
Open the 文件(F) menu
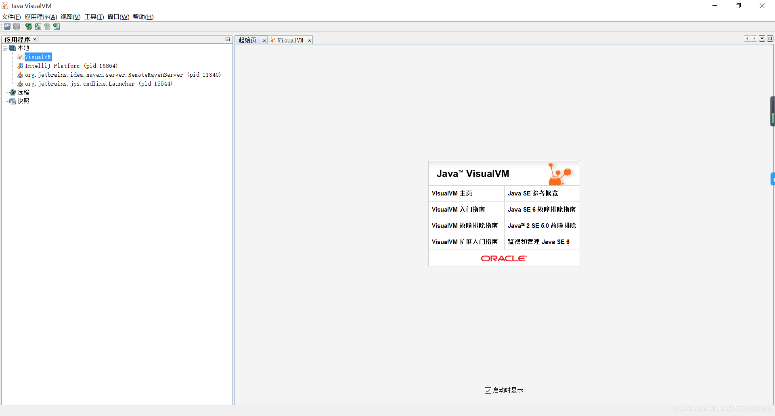[x=11, y=17]
